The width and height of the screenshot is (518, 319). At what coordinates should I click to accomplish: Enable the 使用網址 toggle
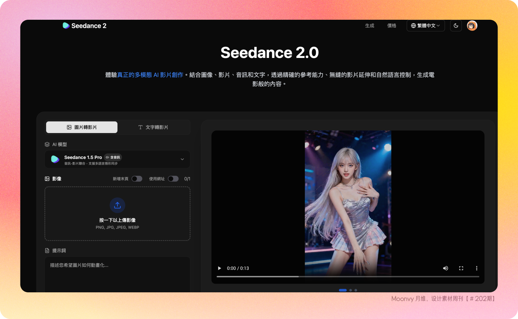(173, 179)
